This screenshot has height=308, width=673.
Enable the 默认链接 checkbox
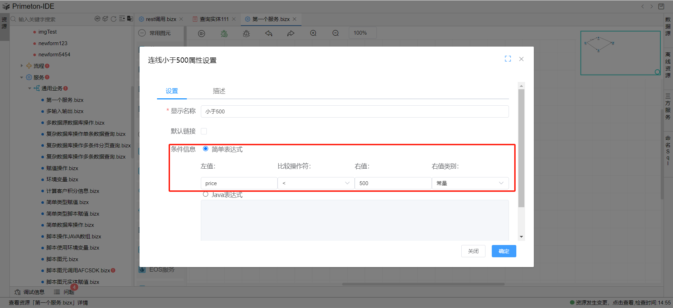(x=204, y=131)
